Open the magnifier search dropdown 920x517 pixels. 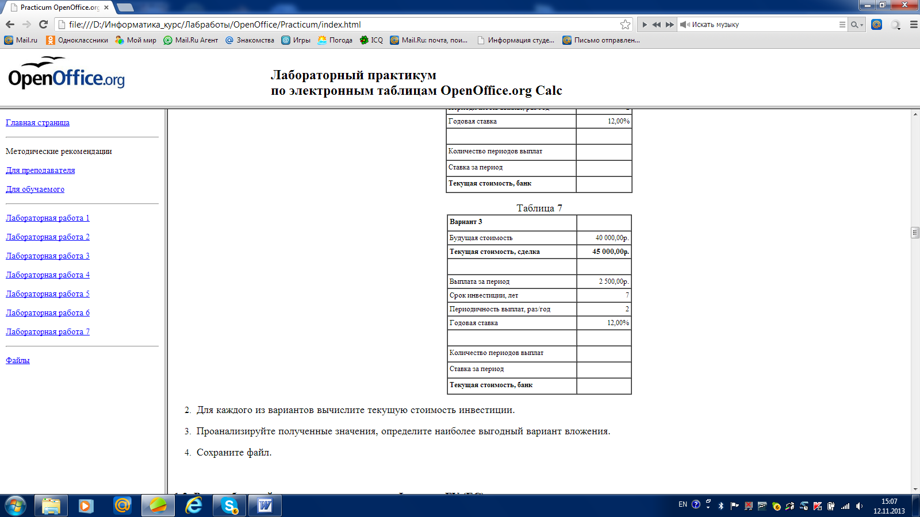[x=857, y=25]
